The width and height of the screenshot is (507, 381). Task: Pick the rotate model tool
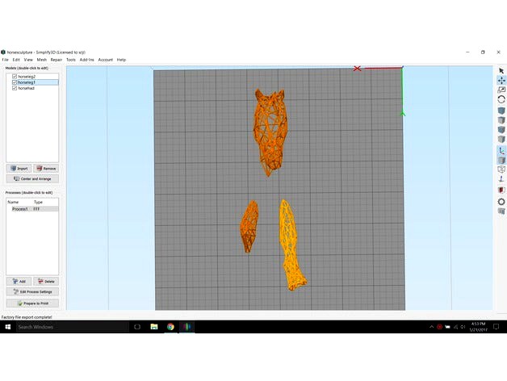pos(501,99)
